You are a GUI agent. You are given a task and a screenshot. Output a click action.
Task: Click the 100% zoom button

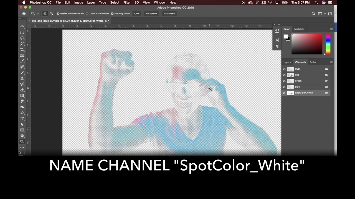(x=136, y=14)
